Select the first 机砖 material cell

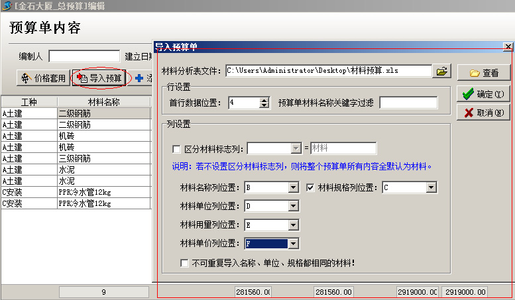pos(104,136)
